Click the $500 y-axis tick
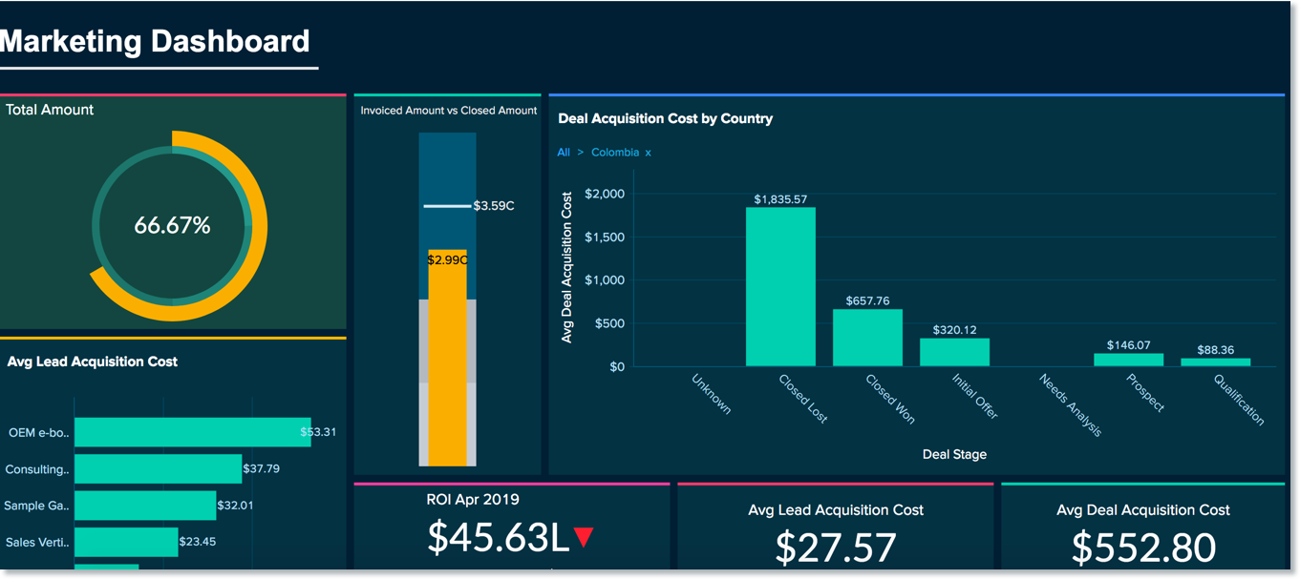Image resolution: width=1300 pixels, height=579 pixels. point(607,323)
